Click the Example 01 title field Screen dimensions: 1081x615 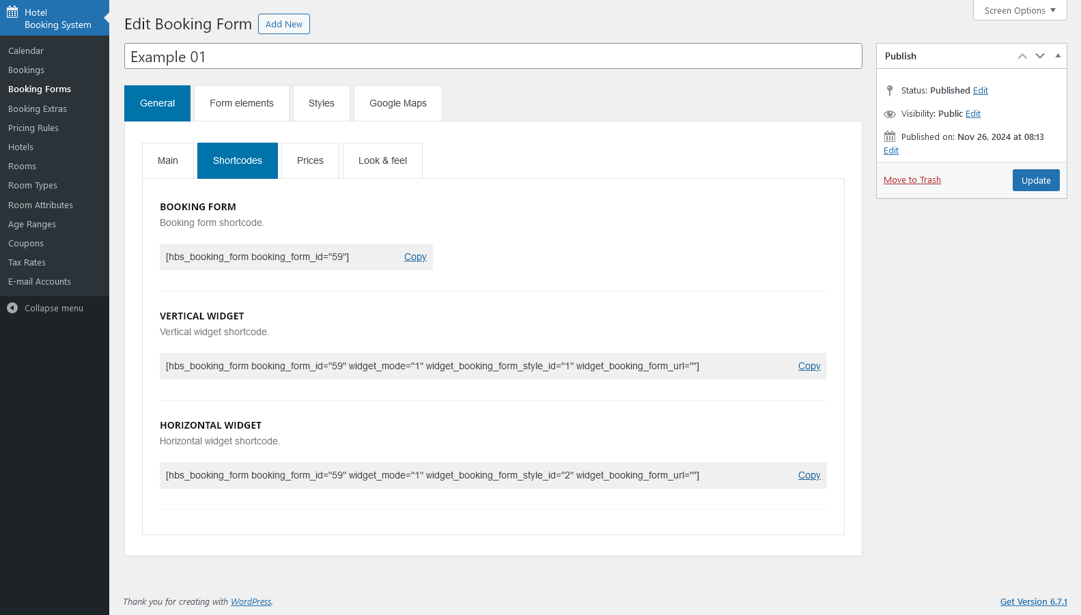pyautogui.click(x=492, y=57)
